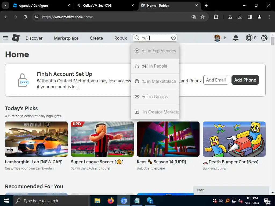275x206 pixels.
Task: Click the browser address bar URL
Action: click(67, 17)
